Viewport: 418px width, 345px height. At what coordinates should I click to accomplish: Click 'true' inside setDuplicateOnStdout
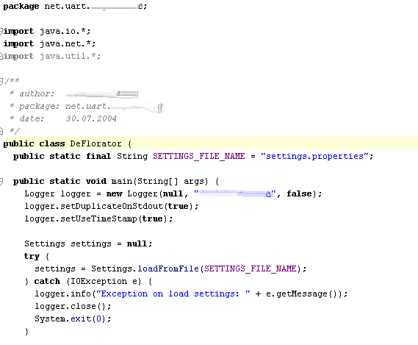pos(178,206)
